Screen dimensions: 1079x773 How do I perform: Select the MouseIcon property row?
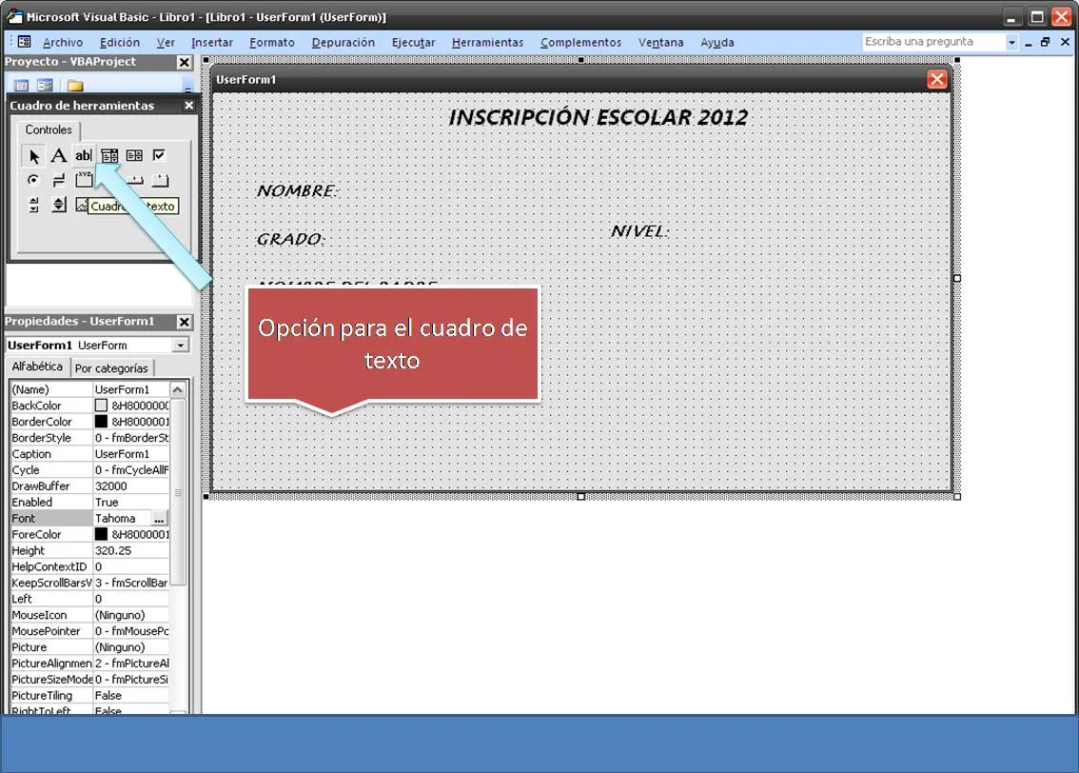point(89,615)
